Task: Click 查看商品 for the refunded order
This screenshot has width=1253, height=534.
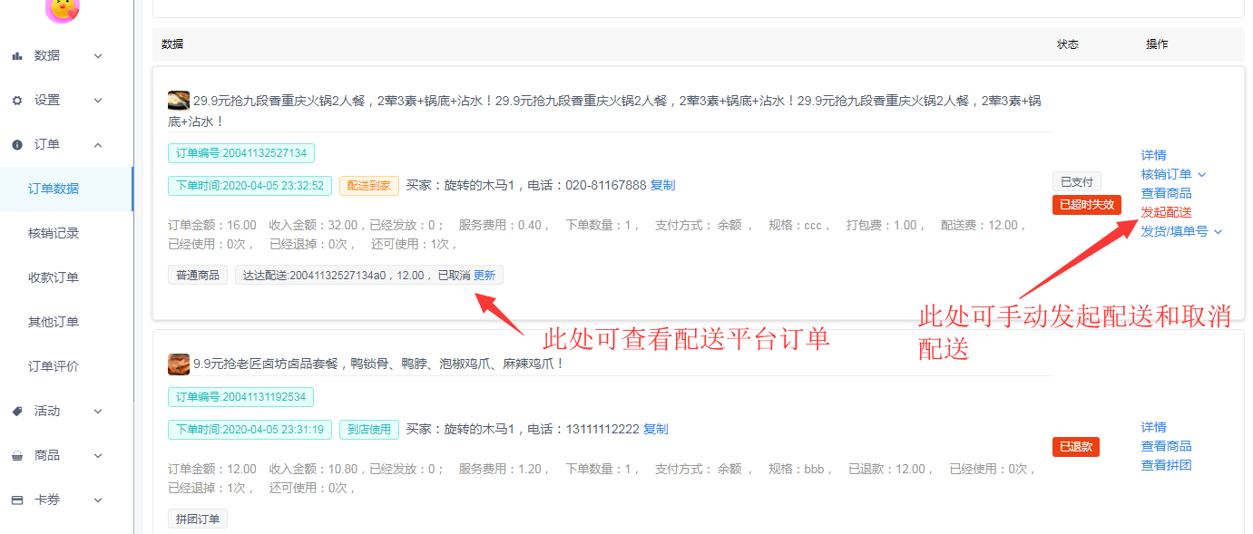Action: pyautogui.click(x=1166, y=447)
